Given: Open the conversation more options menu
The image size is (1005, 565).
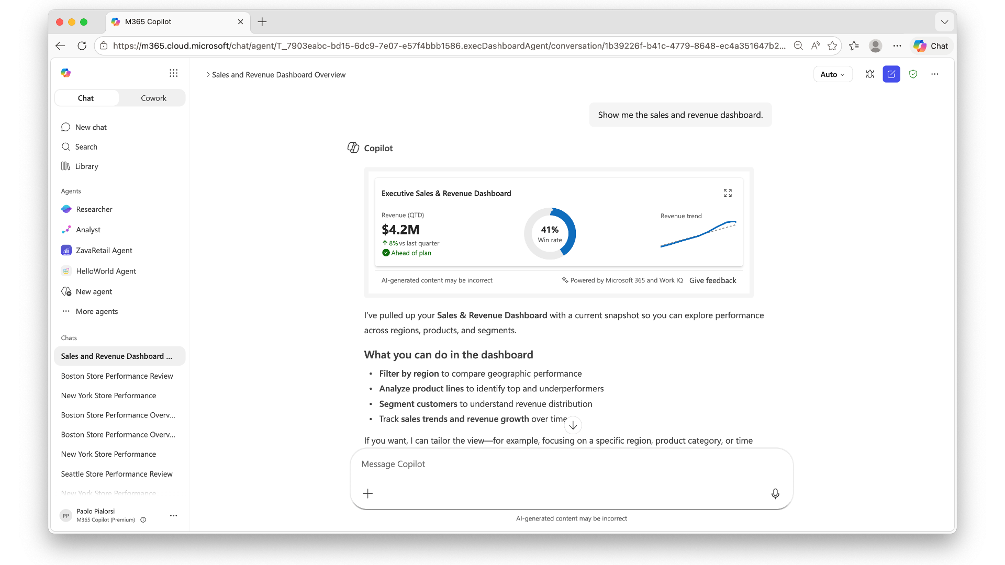Looking at the screenshot, I should coord(935,74).
